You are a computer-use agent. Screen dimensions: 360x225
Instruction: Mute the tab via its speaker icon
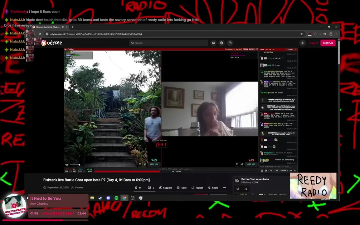point(62,27)
